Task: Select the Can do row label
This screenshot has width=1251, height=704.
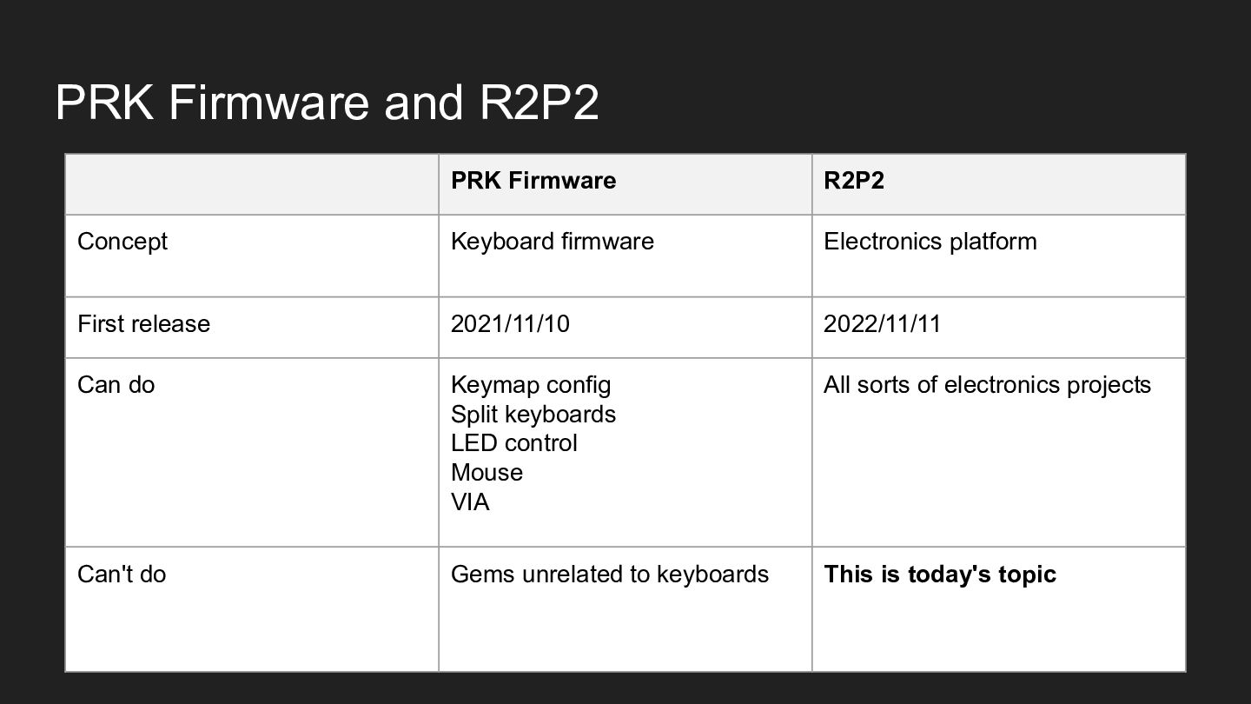Action: coord(116,385)
